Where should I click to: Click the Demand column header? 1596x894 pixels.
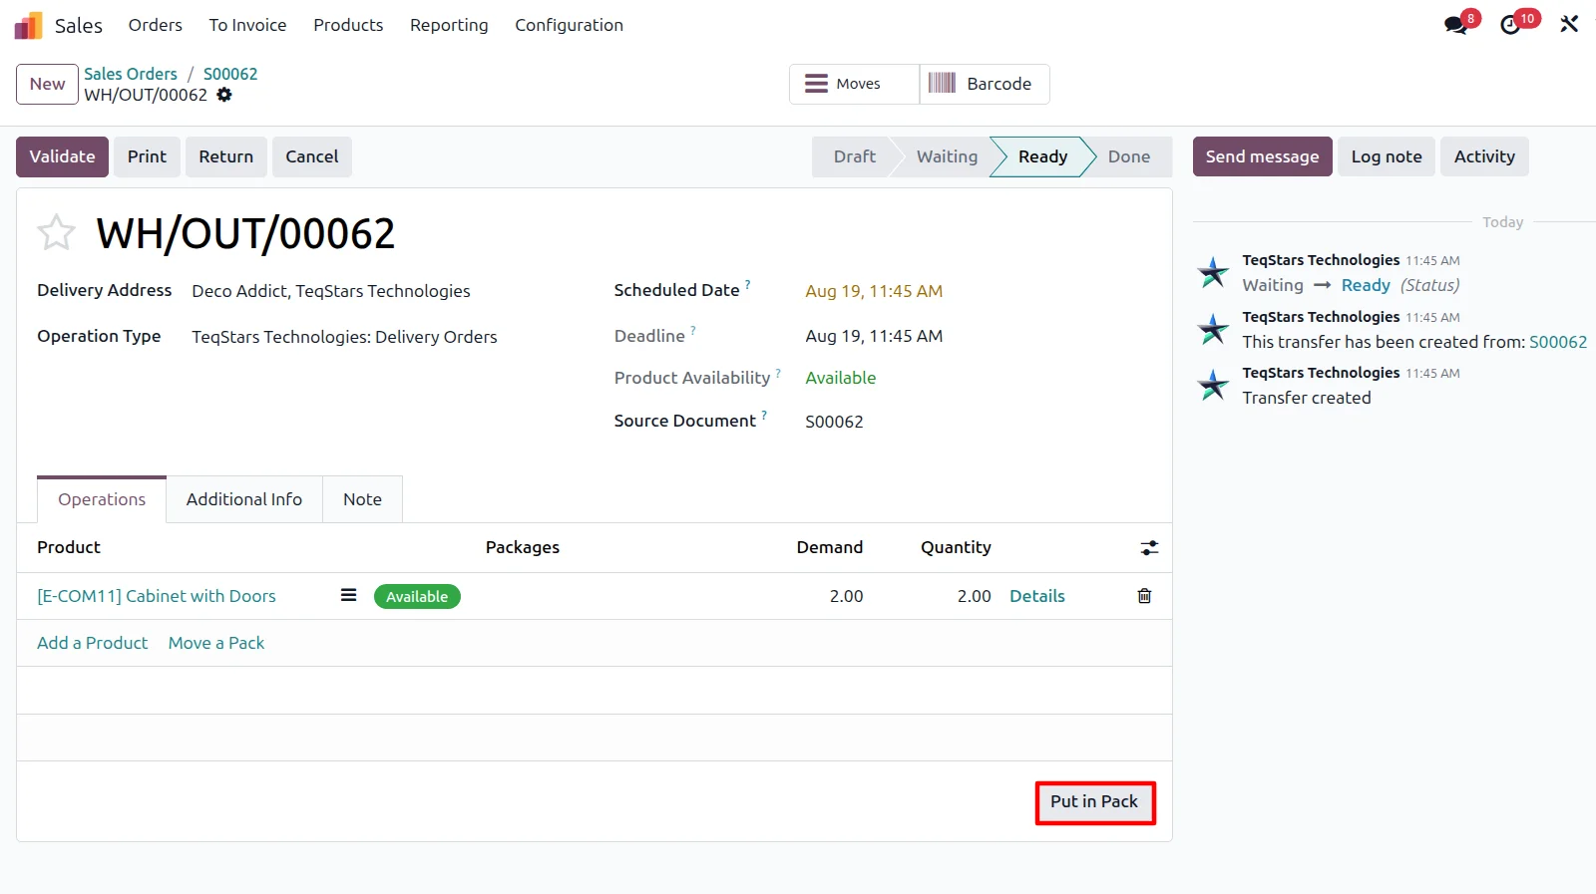click(829, 547)
